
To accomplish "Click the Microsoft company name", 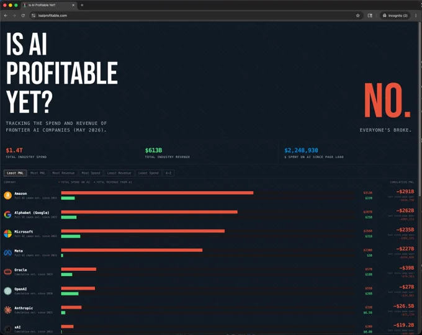I will pos(24,231).
